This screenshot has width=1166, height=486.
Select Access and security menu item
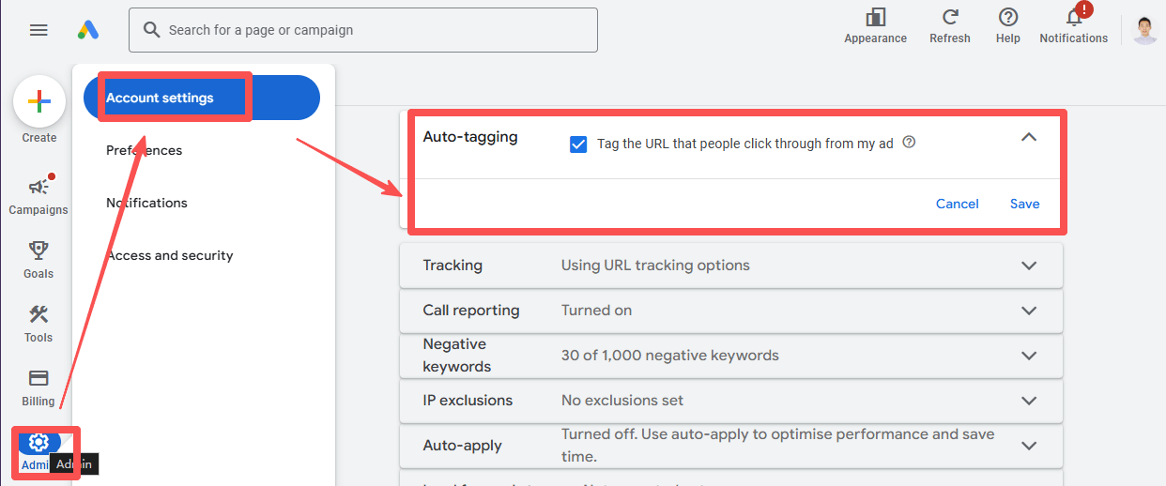[x=170, y=255]
